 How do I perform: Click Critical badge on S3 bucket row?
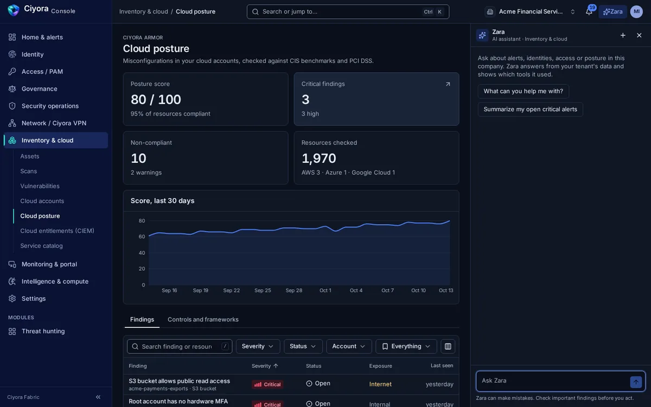point(267,384)
